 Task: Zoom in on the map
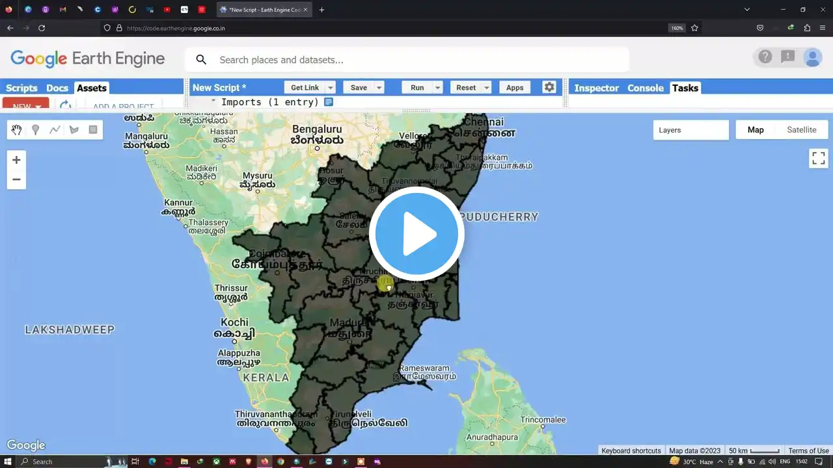(16, 160)
